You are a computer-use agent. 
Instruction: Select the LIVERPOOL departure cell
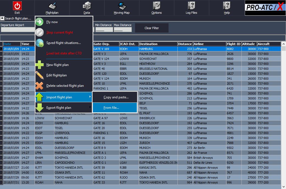coord(74,133)
